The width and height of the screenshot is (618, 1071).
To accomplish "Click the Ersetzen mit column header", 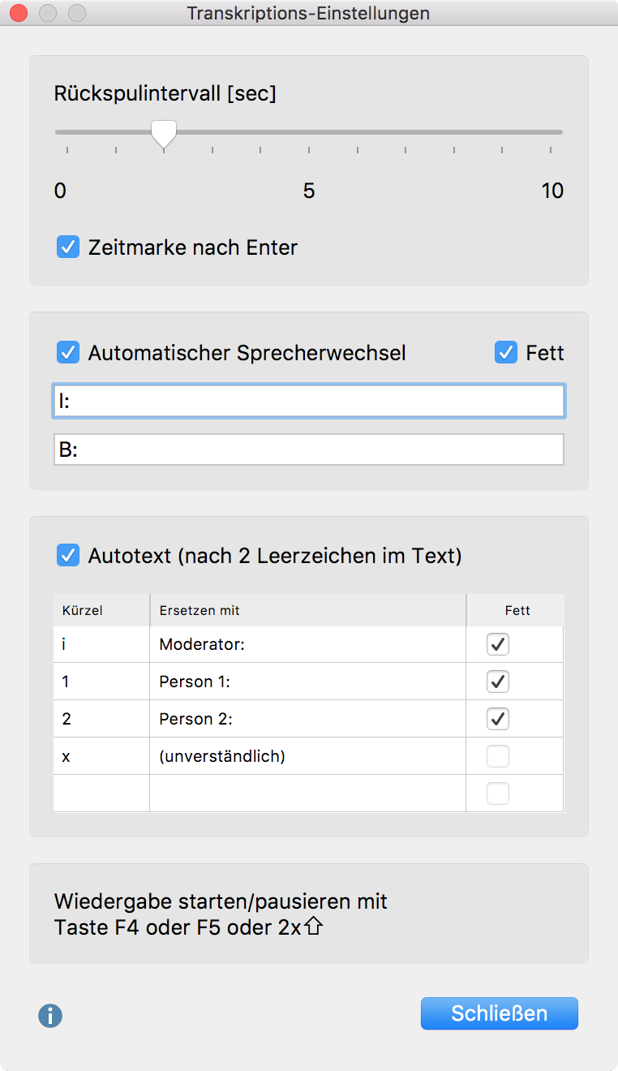I will tap(308, 610).
